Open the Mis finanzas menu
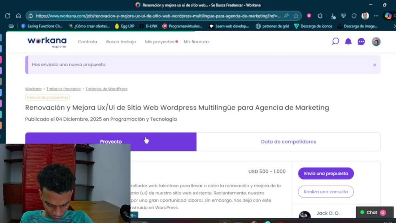This screenshot has height=223, width=396. [196, 42]
